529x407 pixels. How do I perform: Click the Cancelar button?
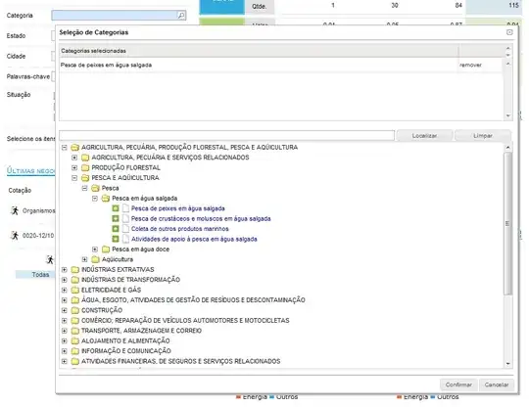[x=497, y=384]
